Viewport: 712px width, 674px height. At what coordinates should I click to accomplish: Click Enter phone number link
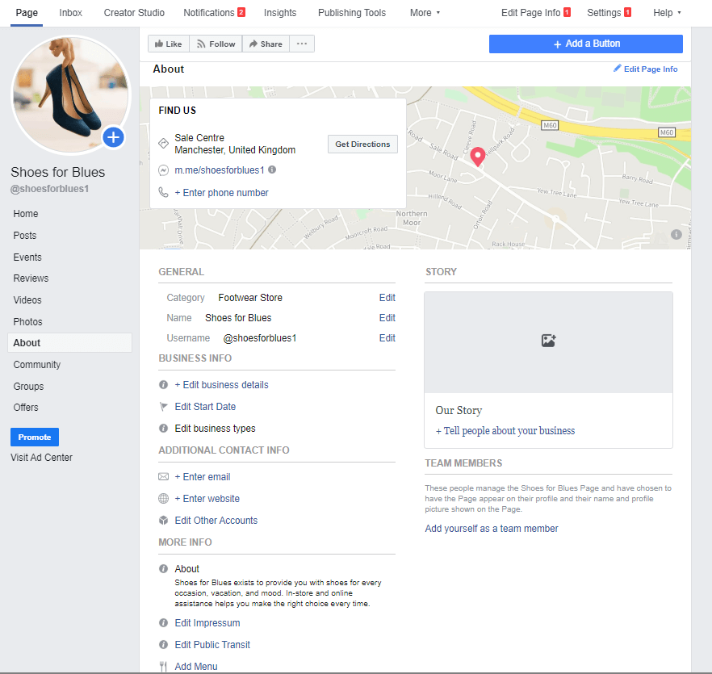tap(221, 193)
